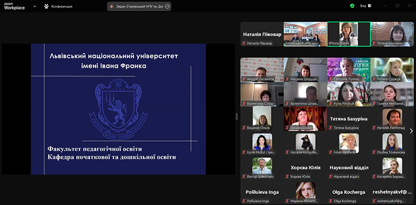Click the large Poliluieva Inga name

(x=262, y=192)
